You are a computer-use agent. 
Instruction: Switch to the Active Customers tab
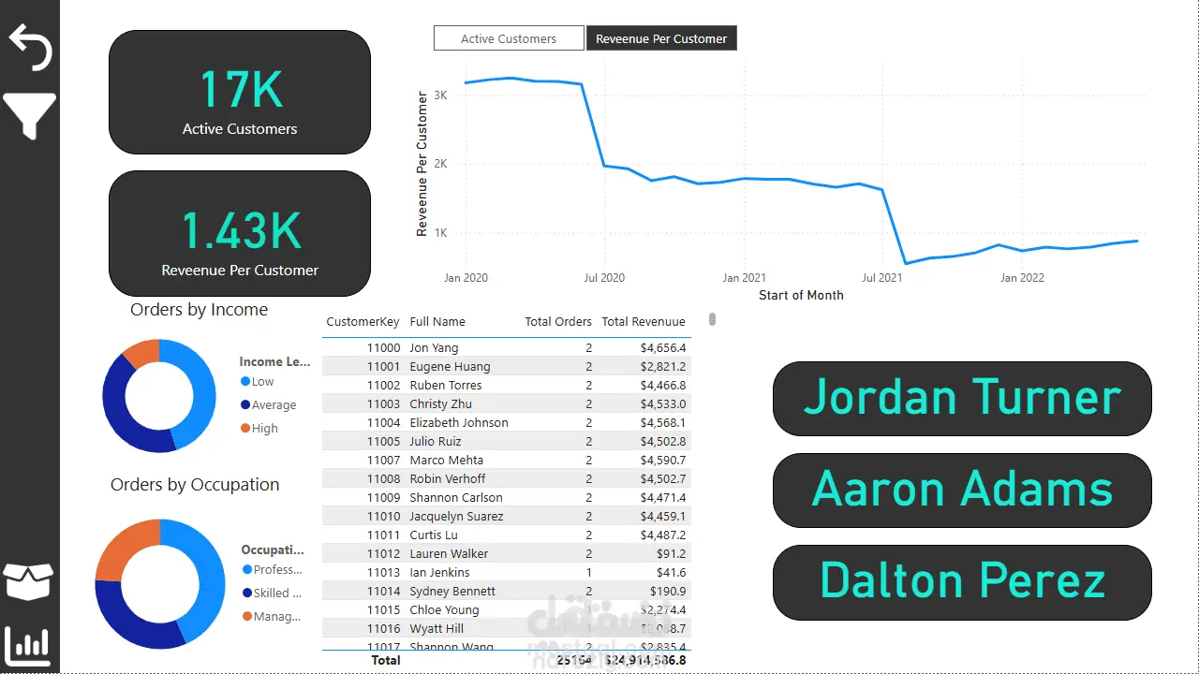click(x=509, y=38)
